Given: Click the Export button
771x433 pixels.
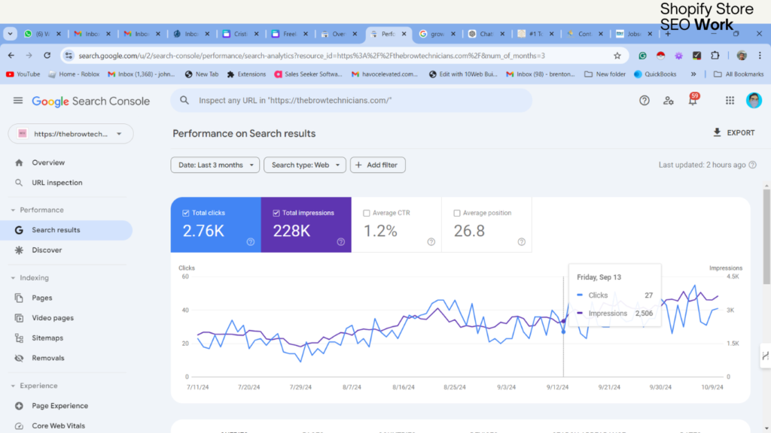Looking at the screenshot, I should pyautogui.click(x=733, y=132).
